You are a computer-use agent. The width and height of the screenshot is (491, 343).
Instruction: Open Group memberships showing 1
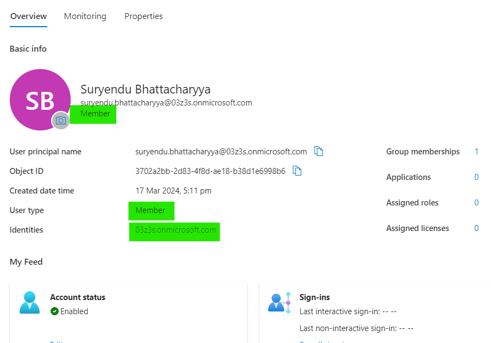tap(476, 151)
